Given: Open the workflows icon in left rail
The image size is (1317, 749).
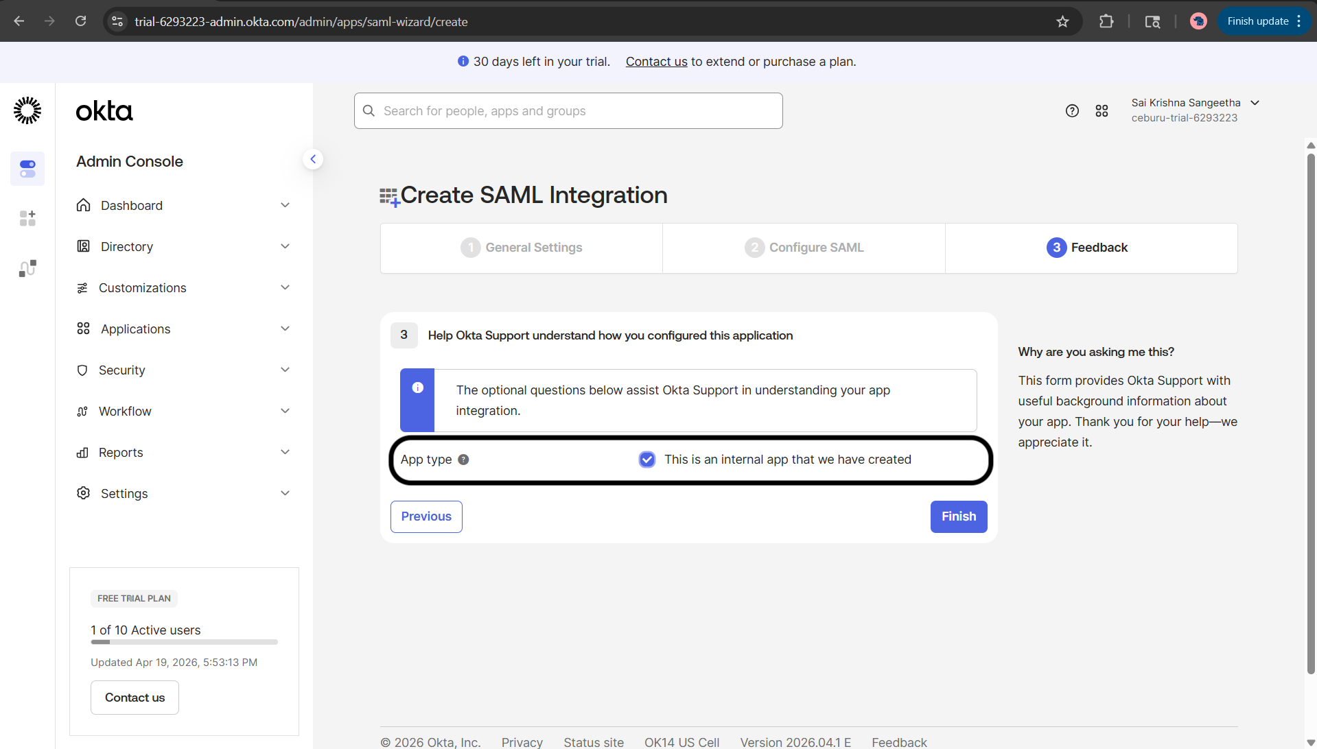Looking at the screenshot, I should point(27,268).
